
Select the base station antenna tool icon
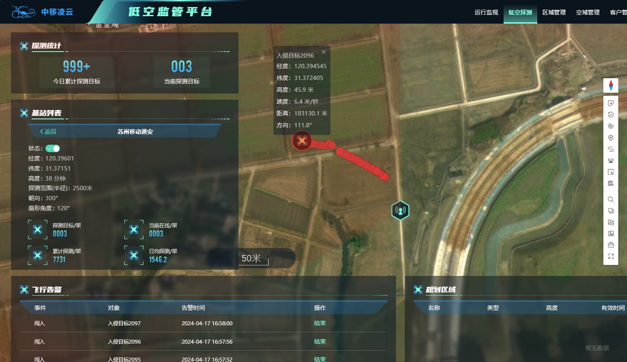pos(611,160)
